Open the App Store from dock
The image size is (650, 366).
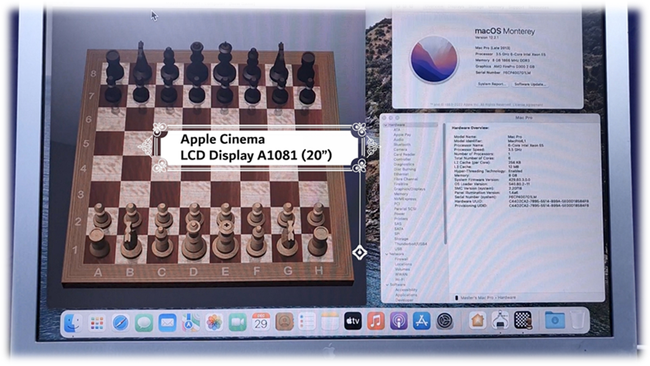421,321
